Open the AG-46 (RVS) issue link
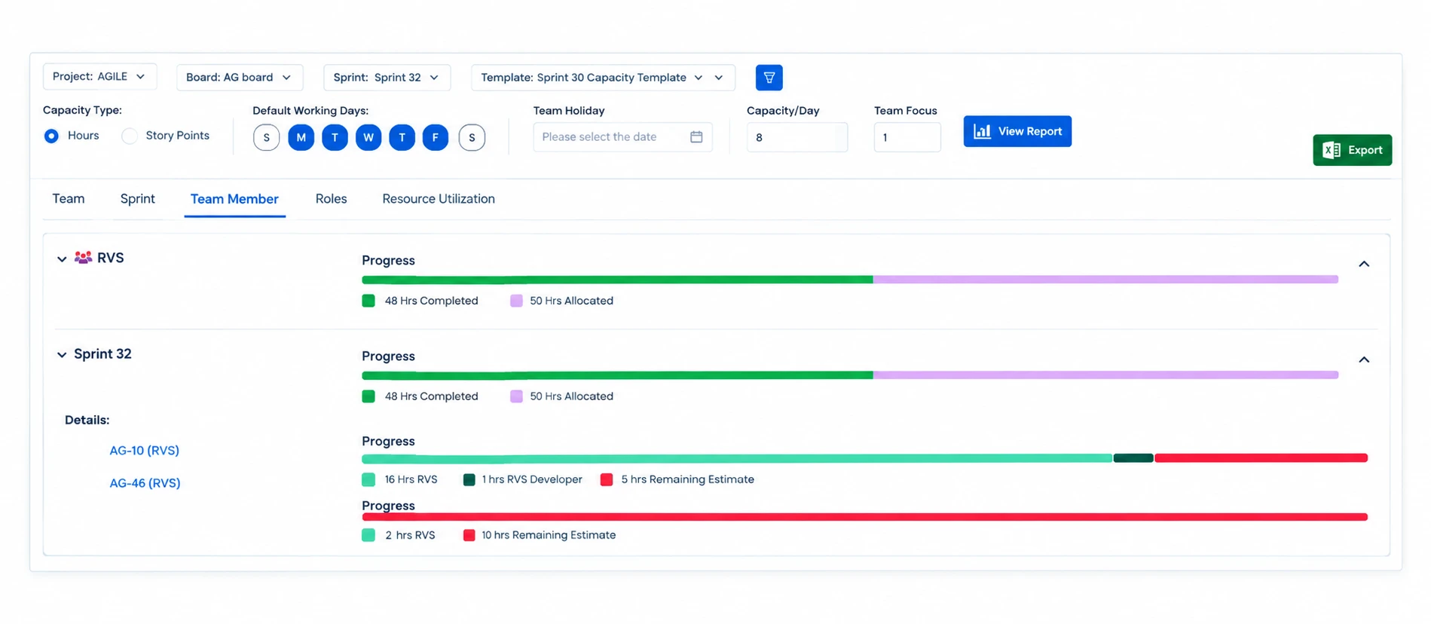Image resolution: width=1431 pixels, height=624 pixels. (145, 483)
